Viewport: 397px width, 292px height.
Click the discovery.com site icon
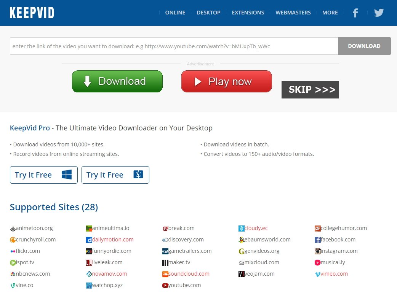tap(165, 240)
